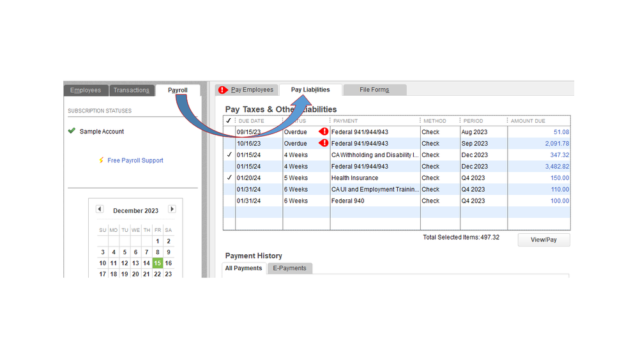Open amount due 110.00 link

560,189
